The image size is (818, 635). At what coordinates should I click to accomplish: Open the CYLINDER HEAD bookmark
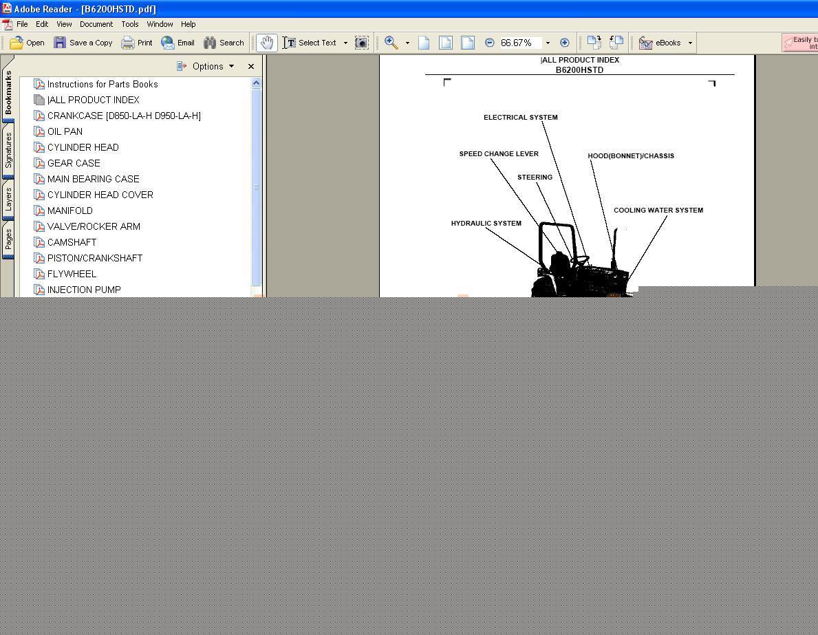(x=83, y=147)
